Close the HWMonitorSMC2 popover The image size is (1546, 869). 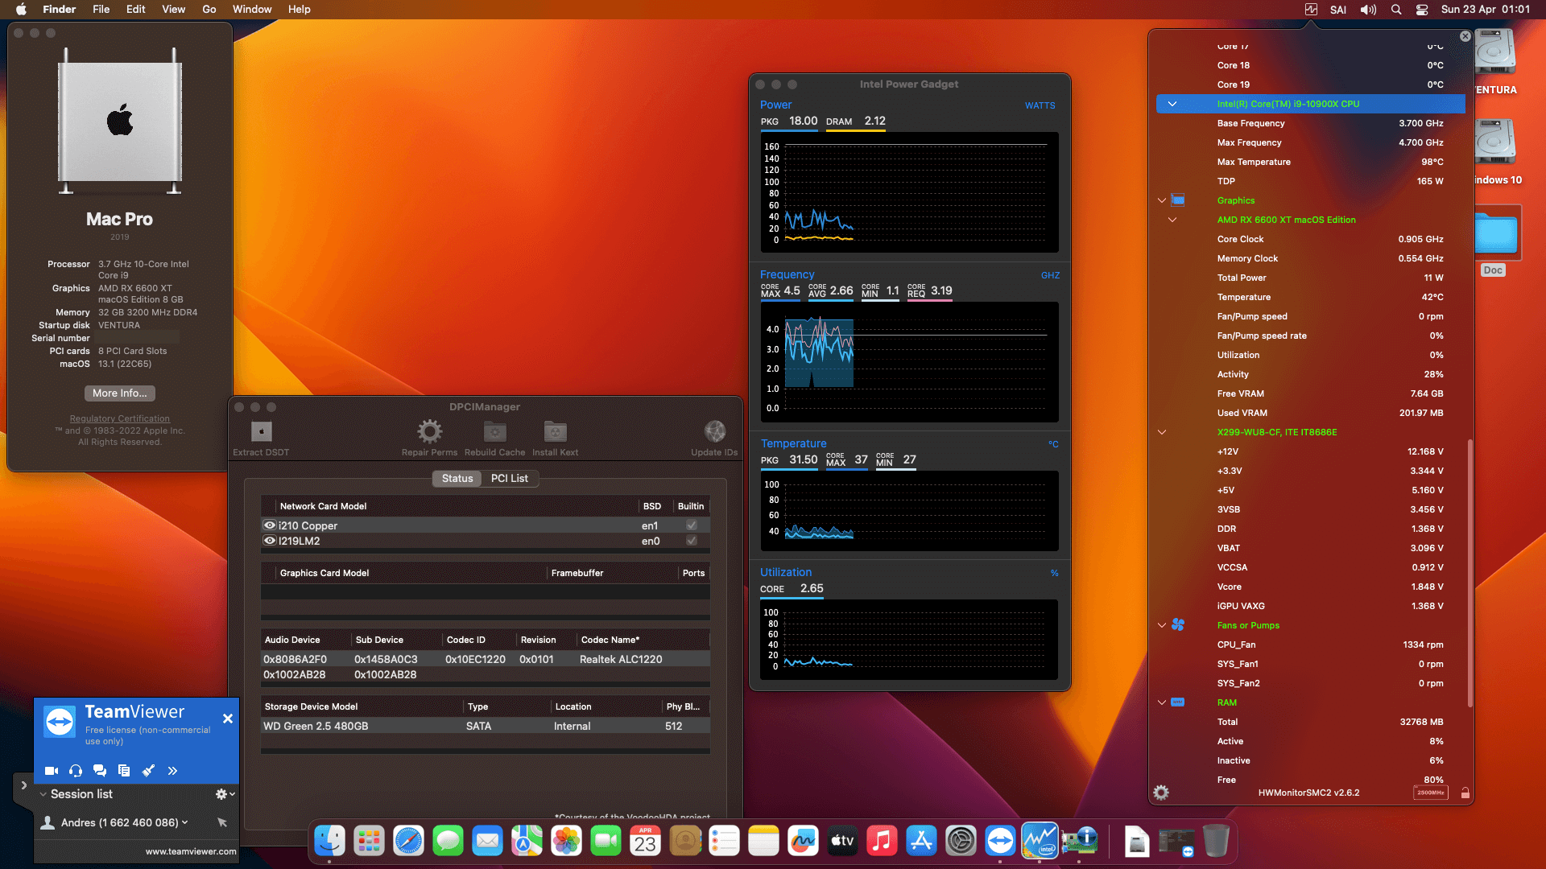coord(1465,36)
